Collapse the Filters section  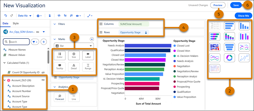click(x=55, y=24)
